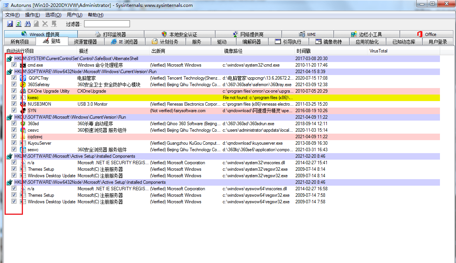Click the n/a icon for system32 mscories.dll

click(x=23, y=163)
